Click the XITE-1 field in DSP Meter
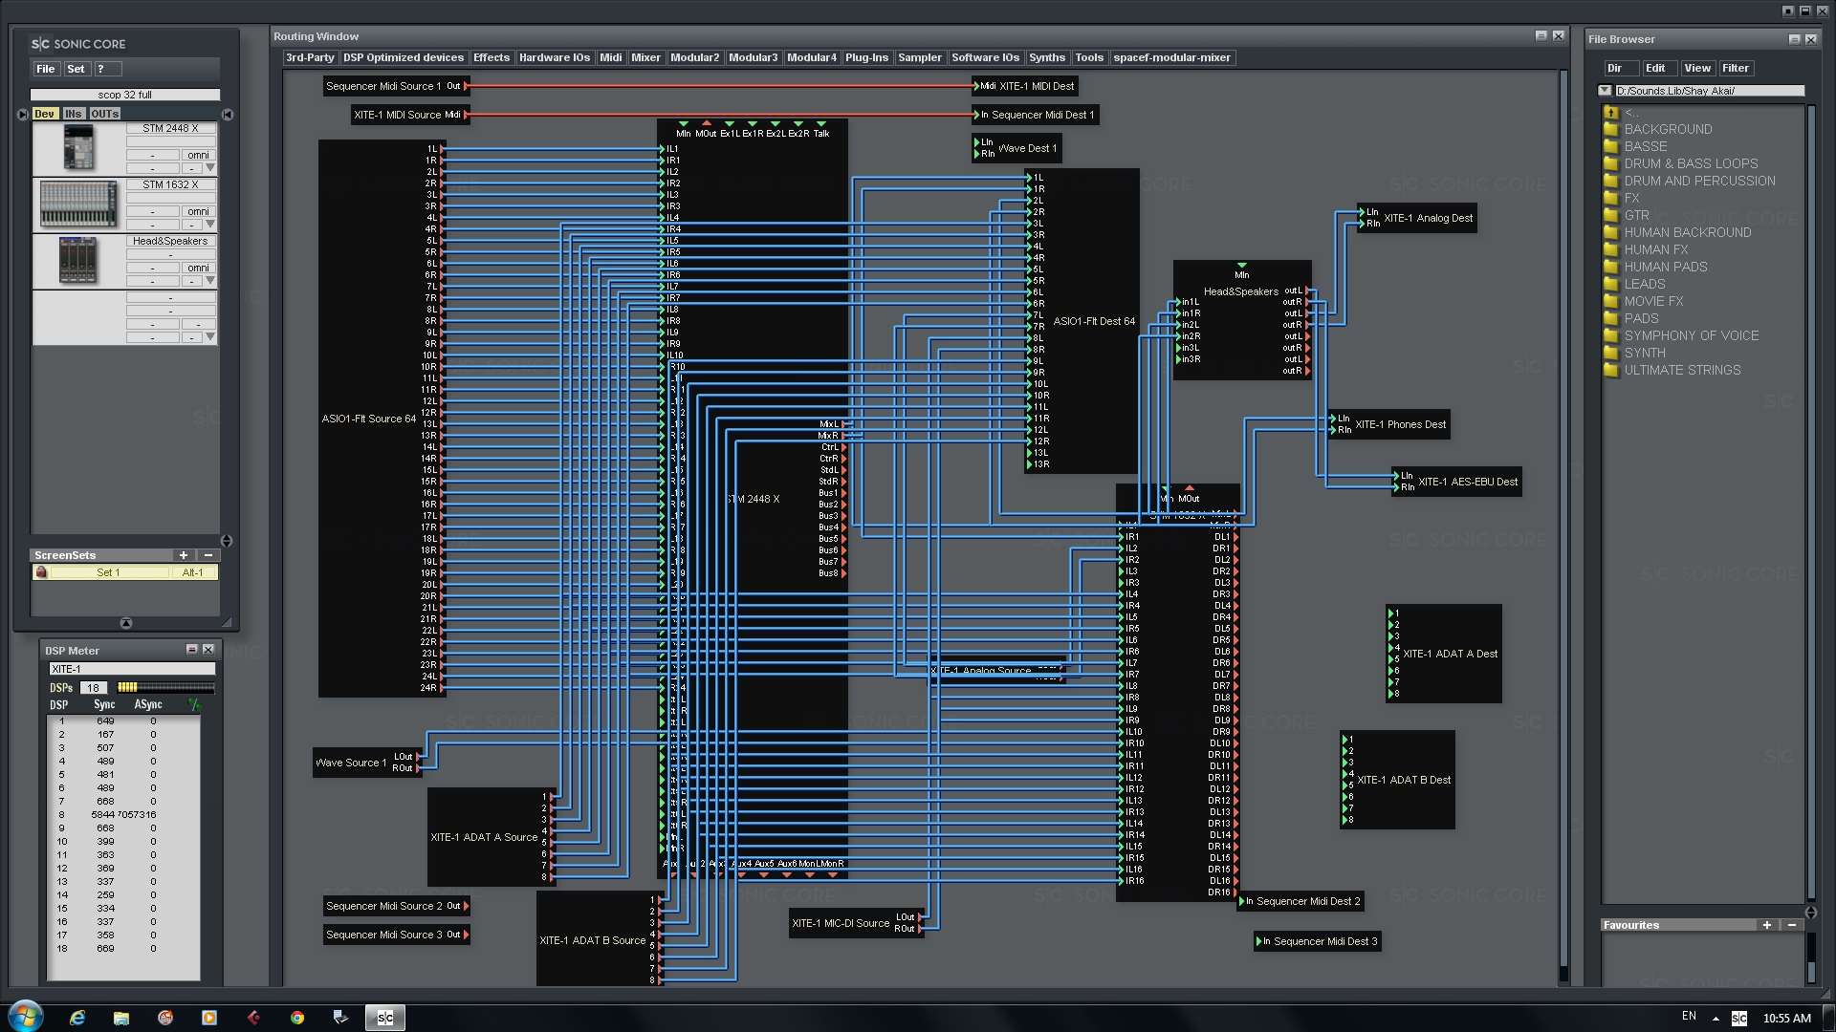The height and width of the screenshot is (1032, 1836). point(132,669)
